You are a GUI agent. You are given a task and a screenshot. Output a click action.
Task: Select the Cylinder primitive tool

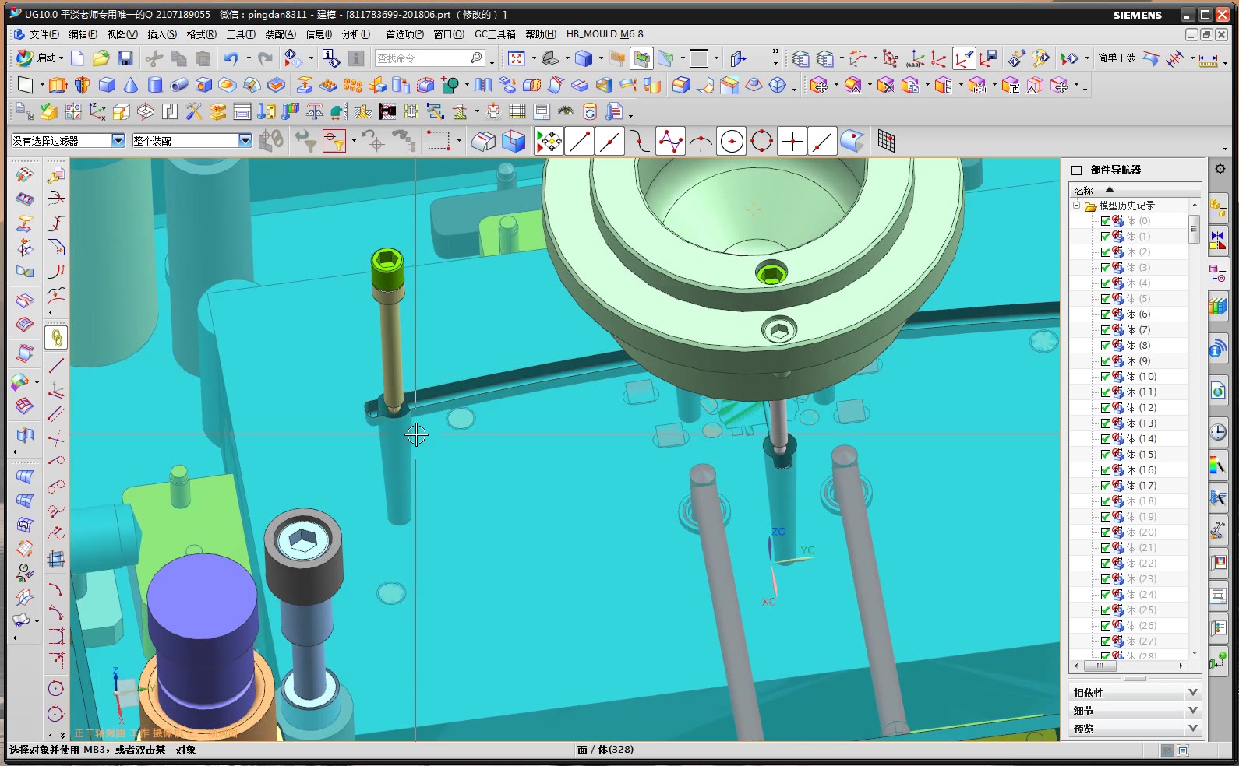coord(155,85)
